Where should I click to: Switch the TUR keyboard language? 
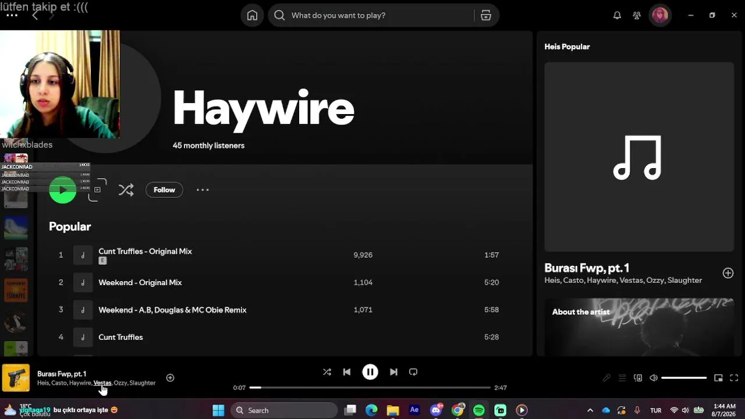pyautogui.click(x=656, y=410)
